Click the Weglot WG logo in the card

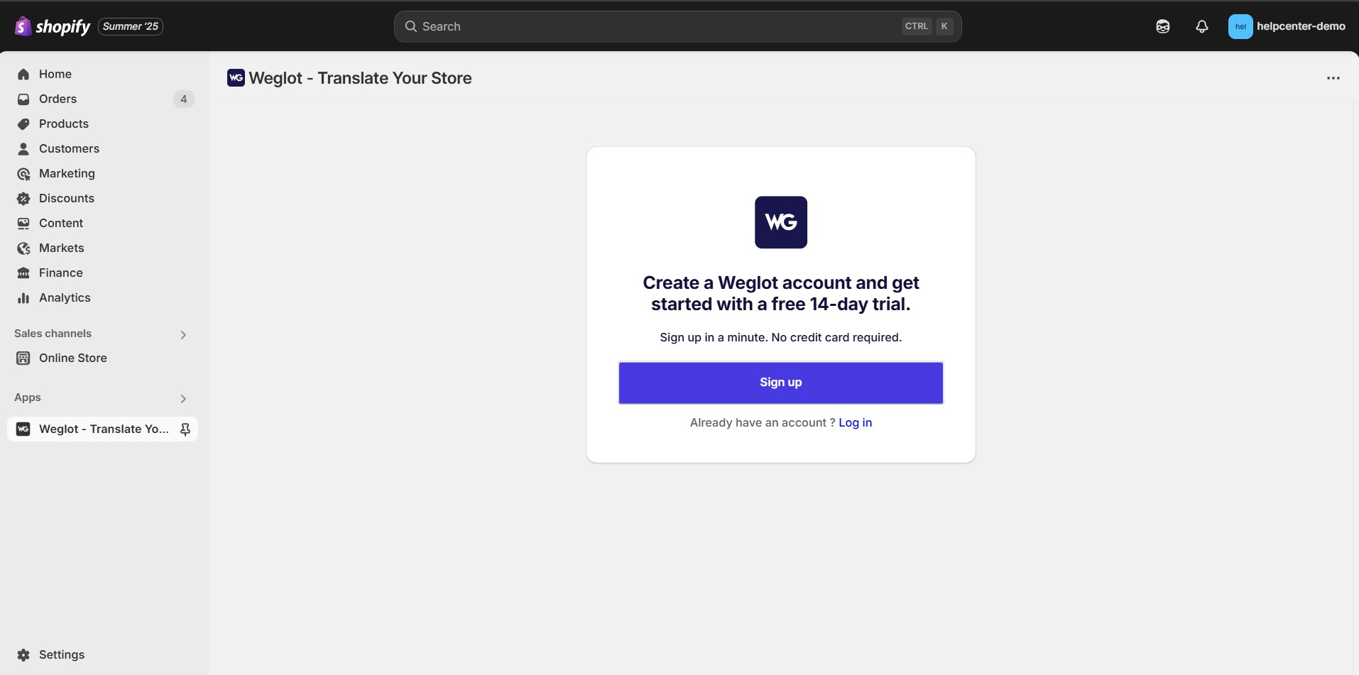pos(780,222)
